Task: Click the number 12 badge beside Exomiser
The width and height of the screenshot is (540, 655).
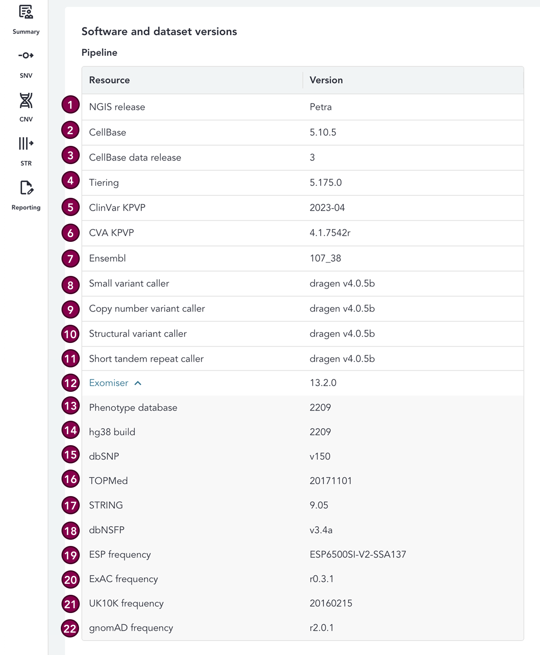Action: (x=70, y=383)
